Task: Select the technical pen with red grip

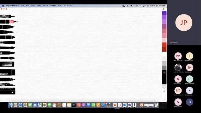Action: pos(8,22)
